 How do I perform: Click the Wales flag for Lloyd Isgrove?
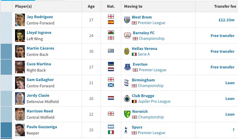coord(111,32)
